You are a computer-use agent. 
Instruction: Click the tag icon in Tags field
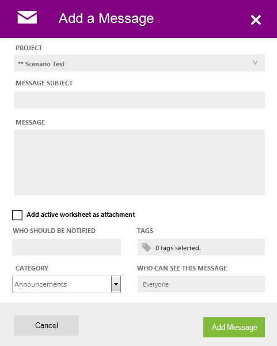(146, 247)
